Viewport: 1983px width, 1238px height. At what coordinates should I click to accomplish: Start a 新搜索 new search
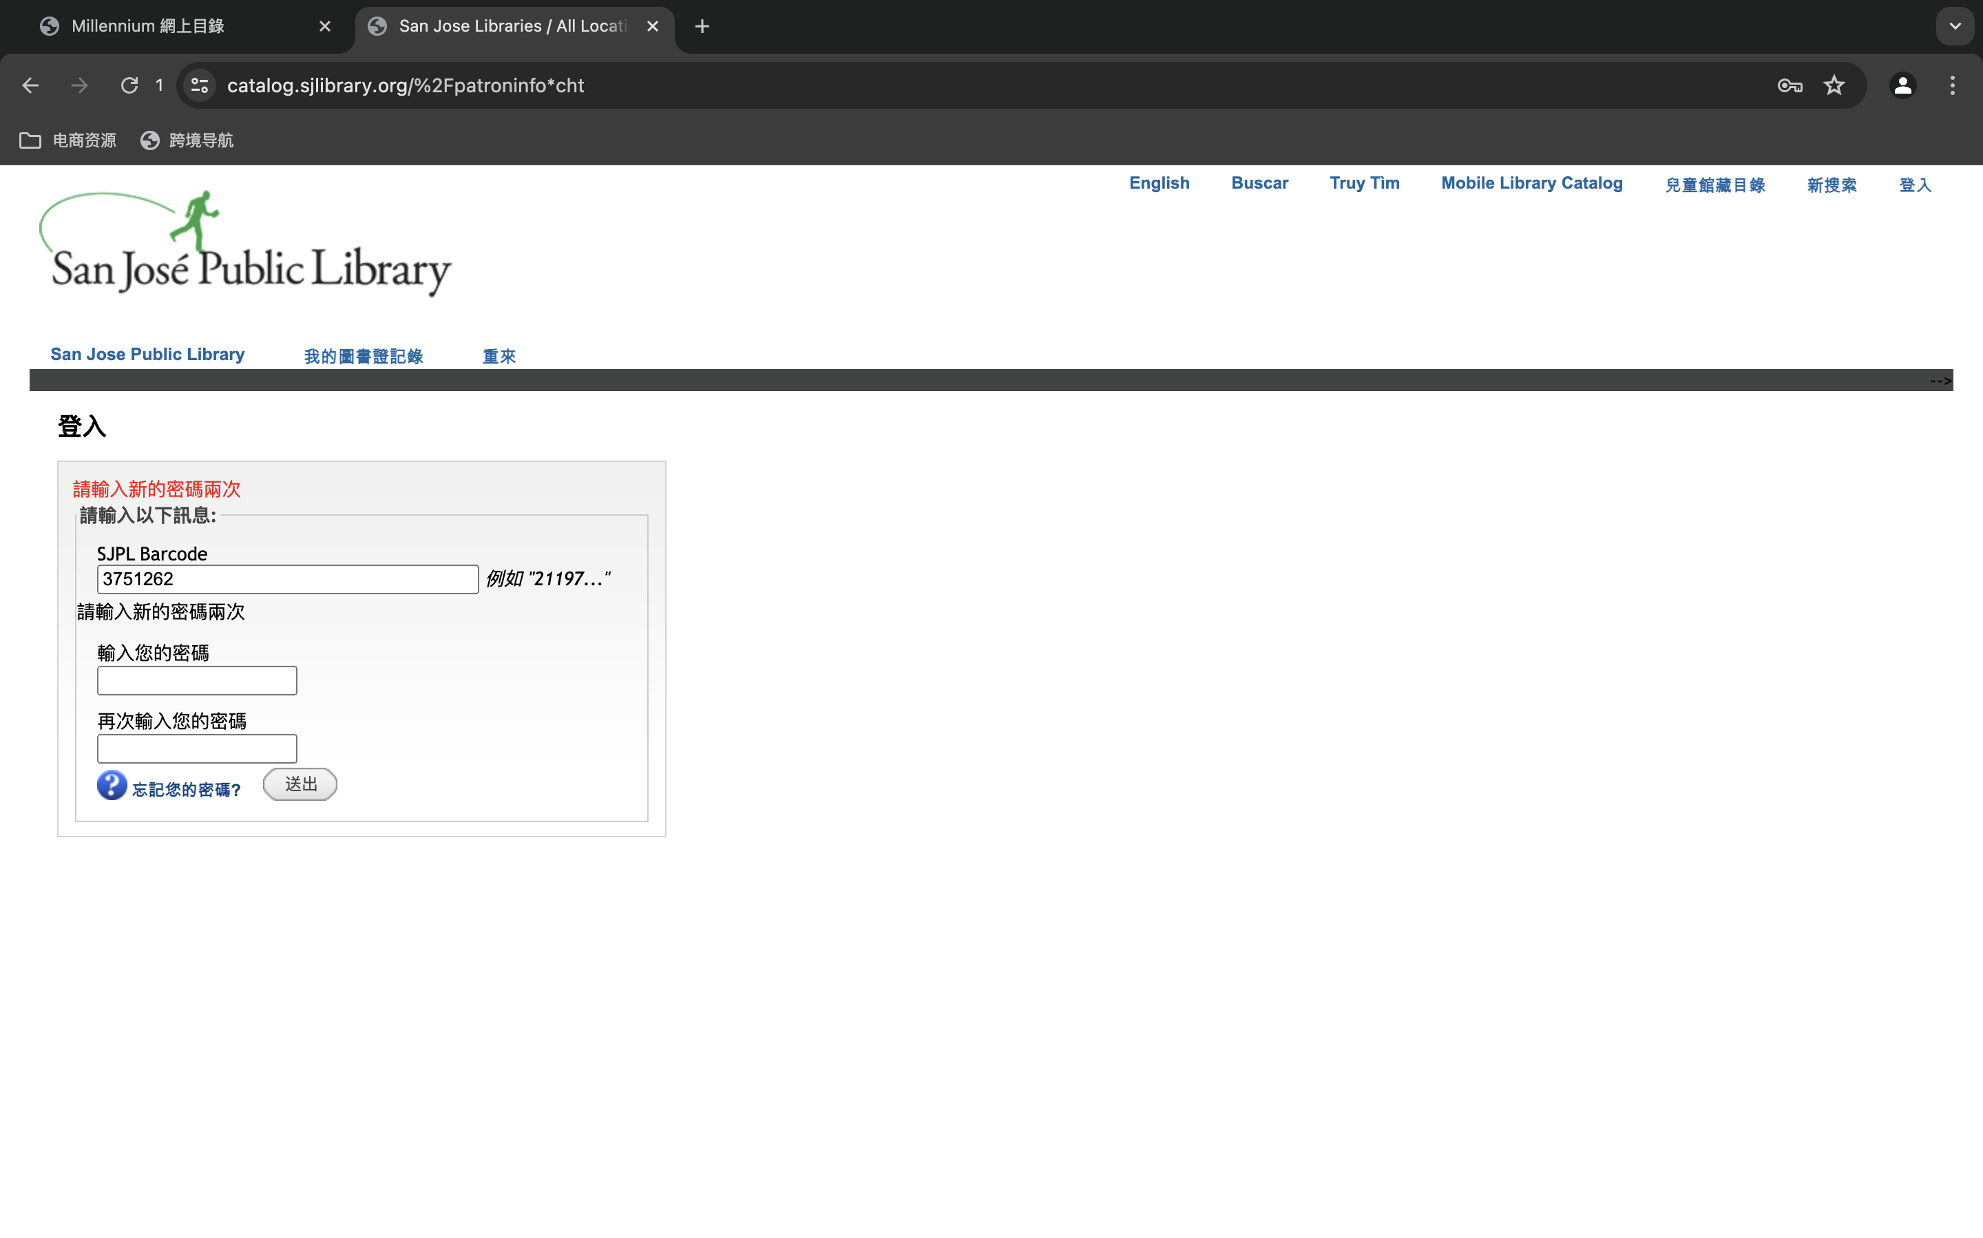point(1832,185)
